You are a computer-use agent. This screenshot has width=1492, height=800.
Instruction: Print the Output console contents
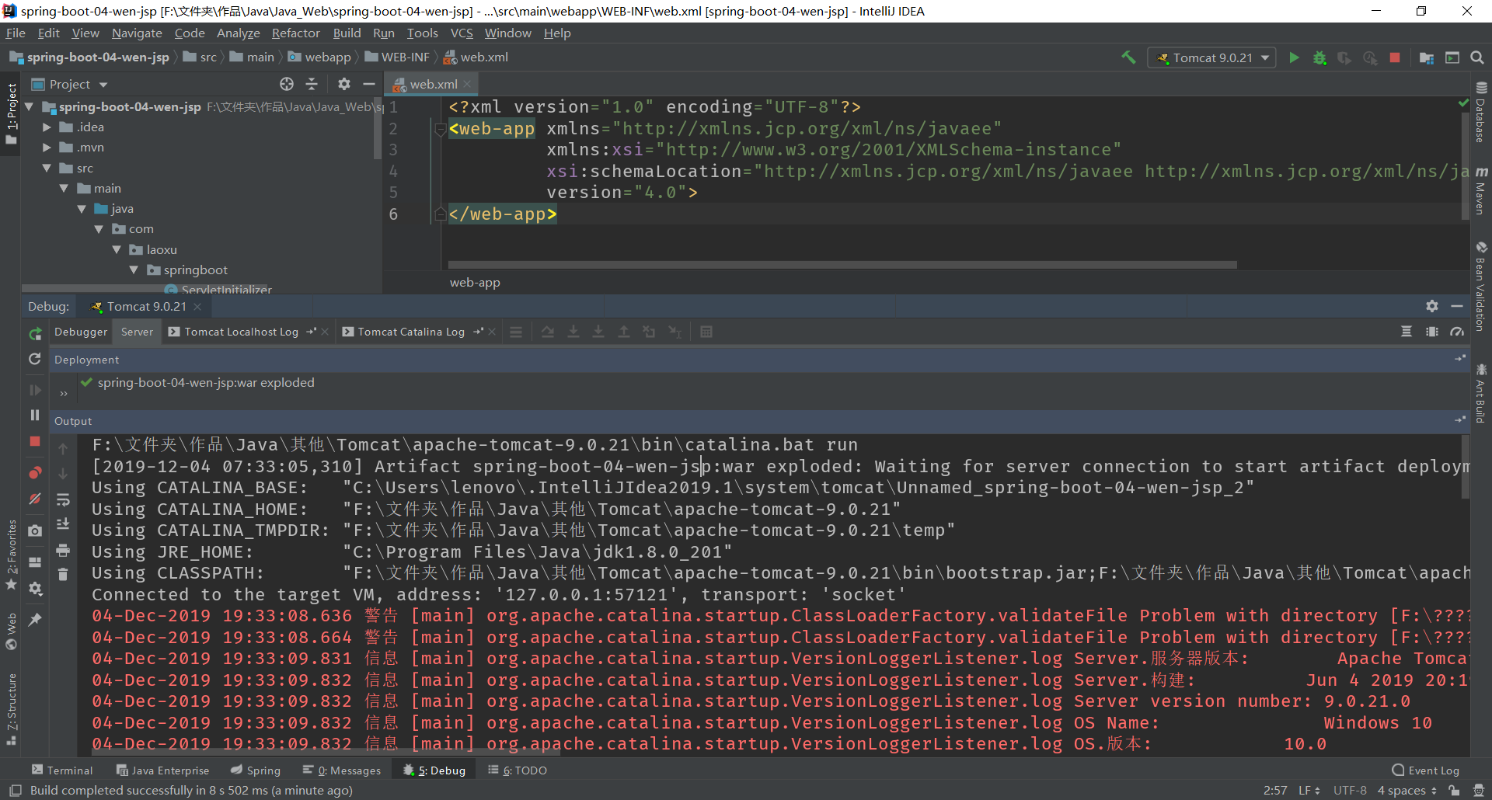pyautogui.click(x=63, y=550)
